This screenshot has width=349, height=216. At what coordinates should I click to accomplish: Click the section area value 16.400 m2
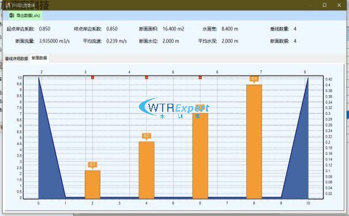click(174, 29)
